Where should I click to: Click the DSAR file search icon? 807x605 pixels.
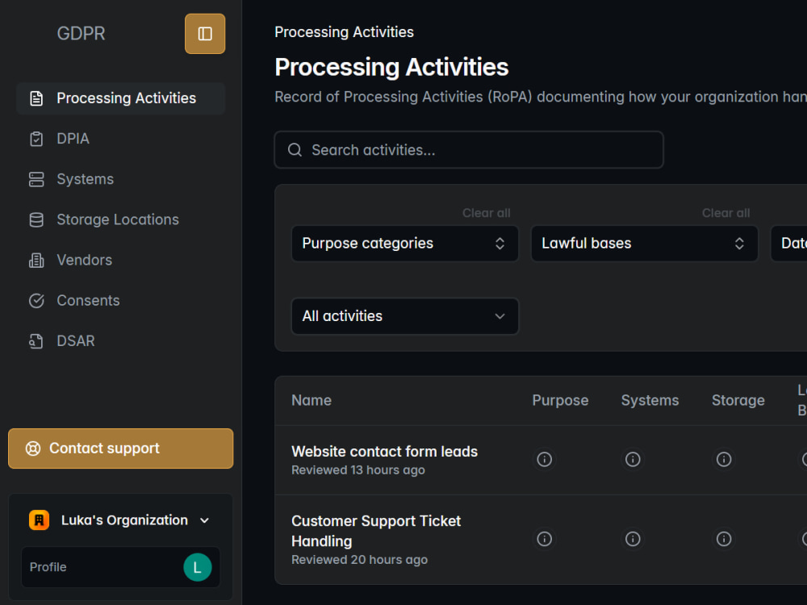(36, 341)
